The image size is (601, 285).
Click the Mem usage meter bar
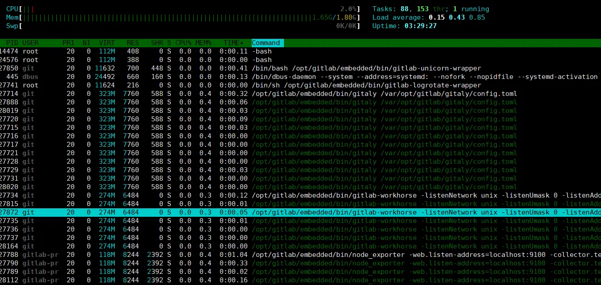pos(183,17)
